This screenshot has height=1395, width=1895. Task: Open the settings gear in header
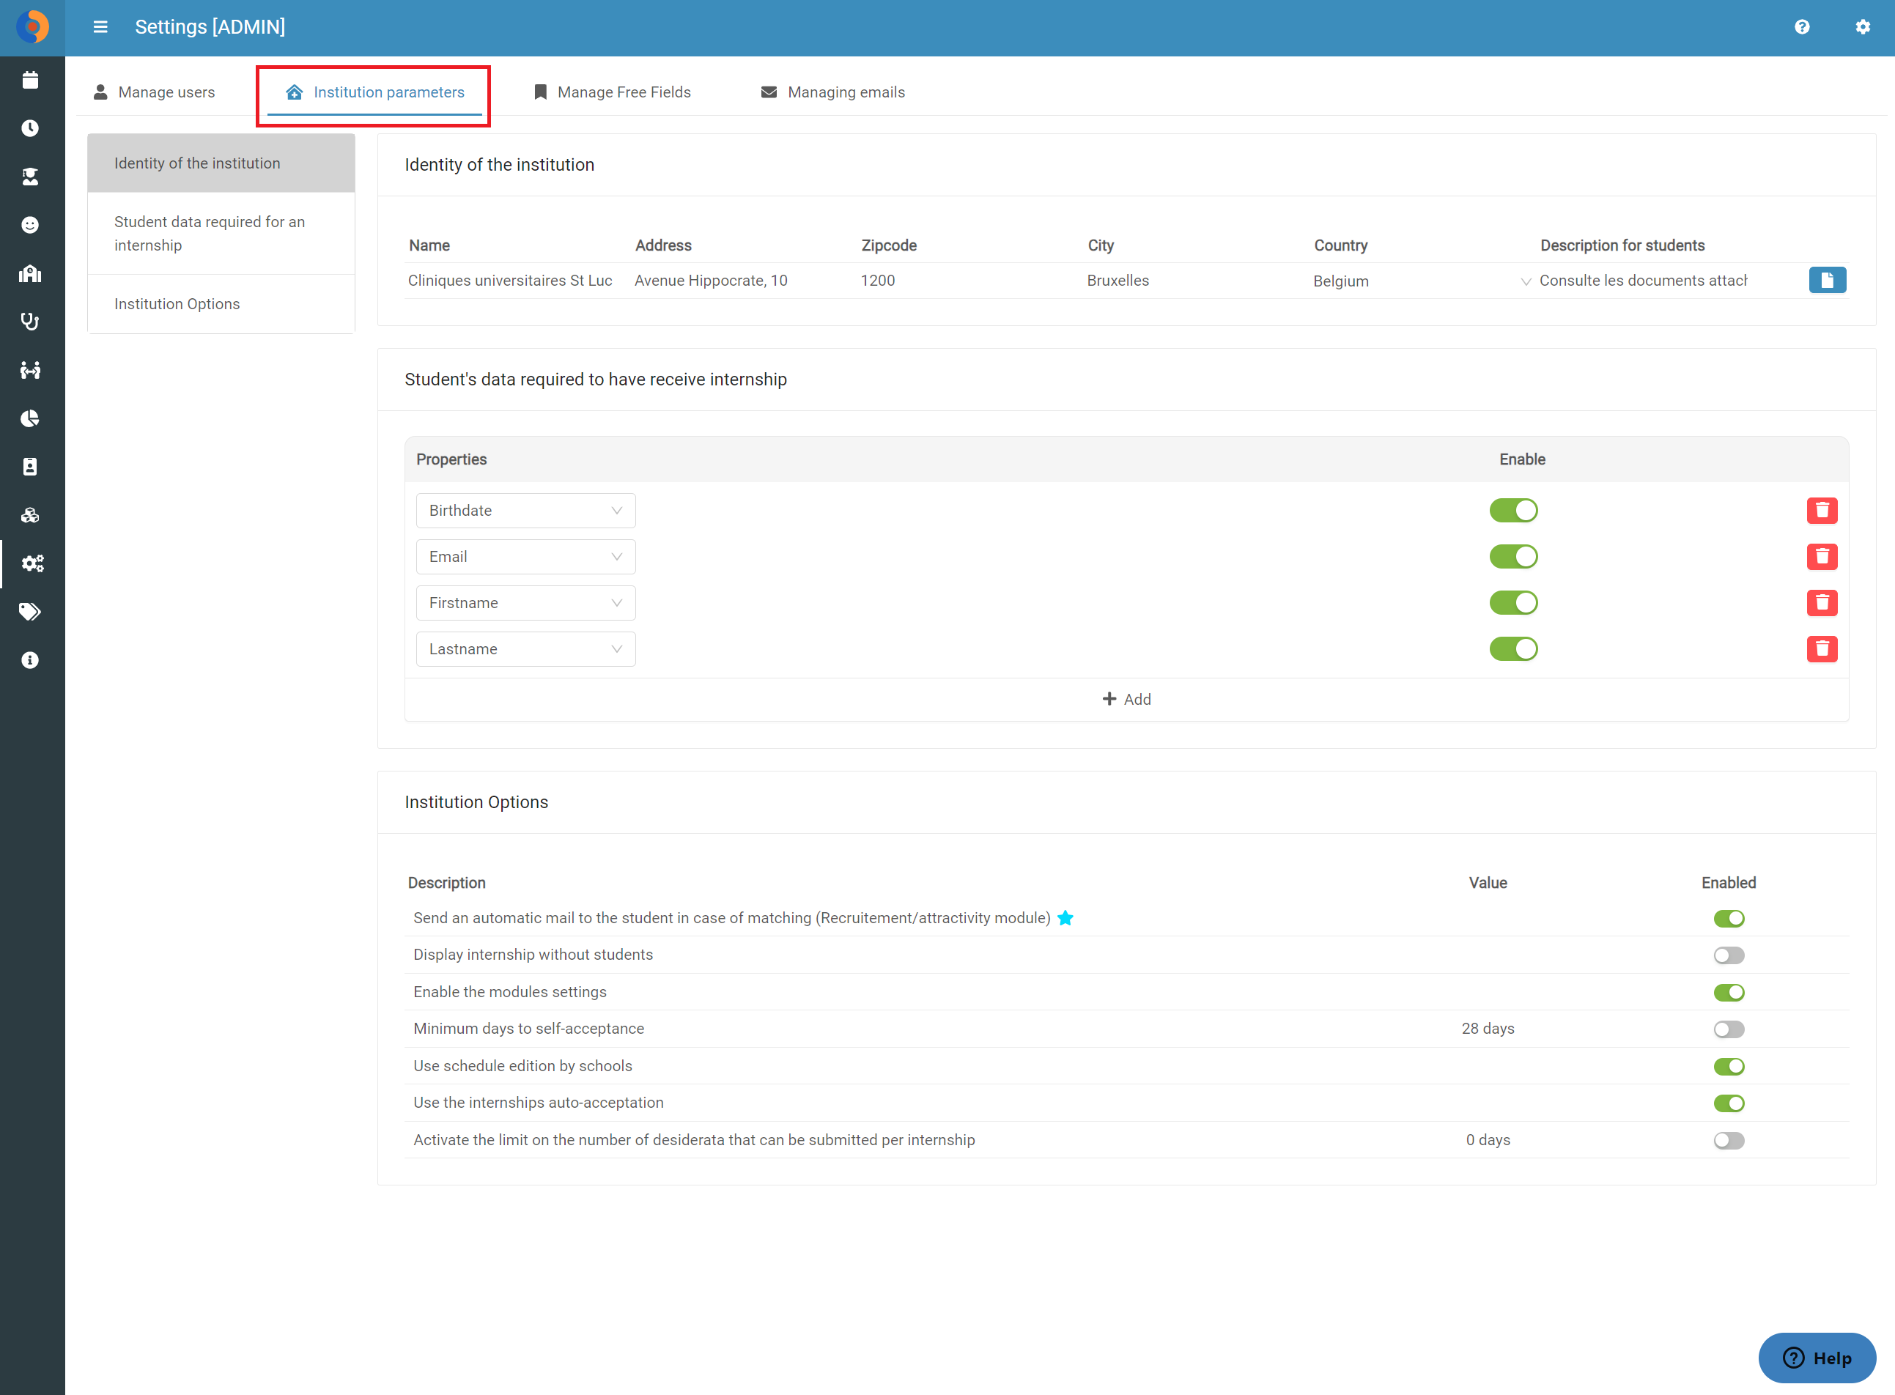[x=1863, y=27]
